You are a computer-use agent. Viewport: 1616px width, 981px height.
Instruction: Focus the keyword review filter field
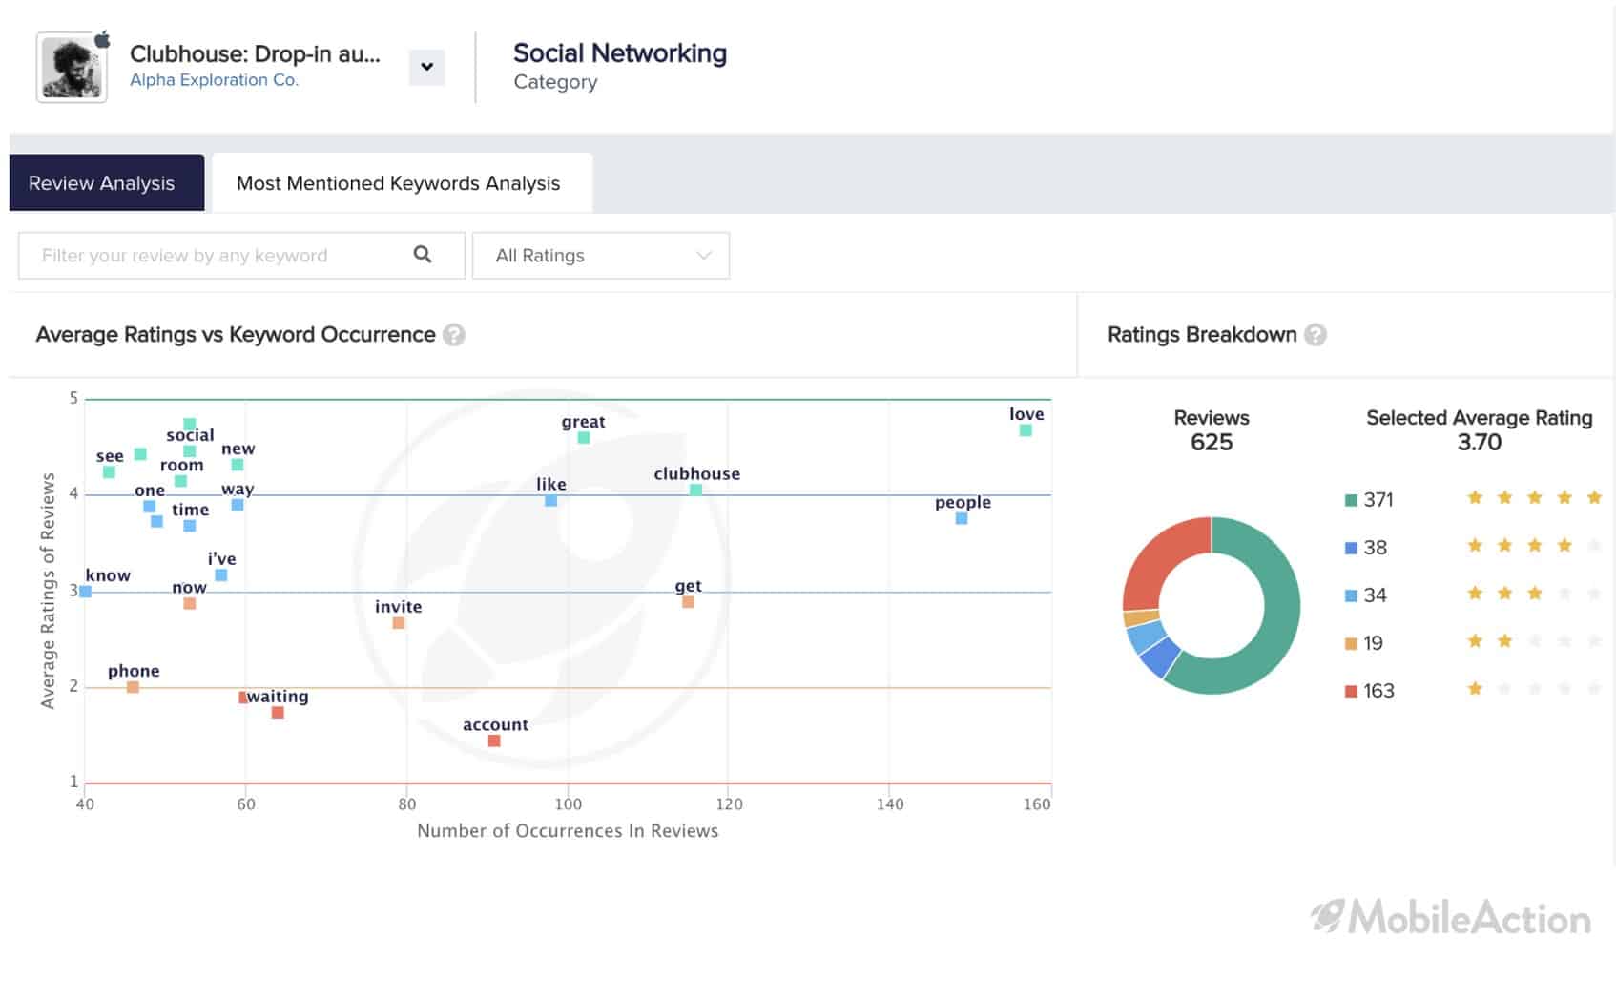[x=241, y=255]
